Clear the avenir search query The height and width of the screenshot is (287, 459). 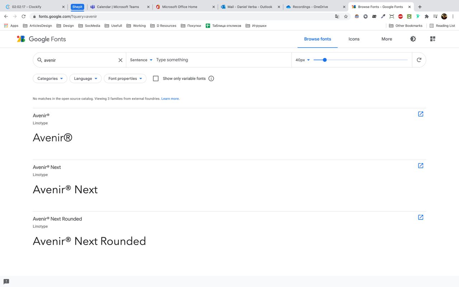pyautogui.click(x=120, y=60)
